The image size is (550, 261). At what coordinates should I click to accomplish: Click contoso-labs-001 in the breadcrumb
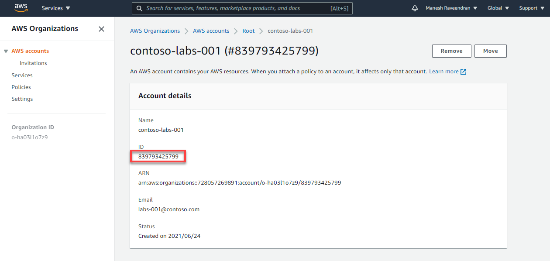pos(290,31)
